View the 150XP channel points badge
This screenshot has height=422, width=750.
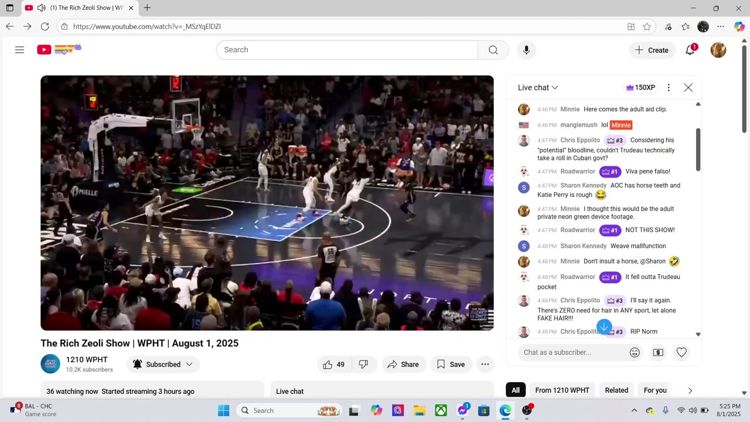coord(640,87)
